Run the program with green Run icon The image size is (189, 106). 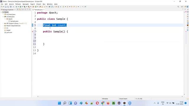[x=20, y=7]
